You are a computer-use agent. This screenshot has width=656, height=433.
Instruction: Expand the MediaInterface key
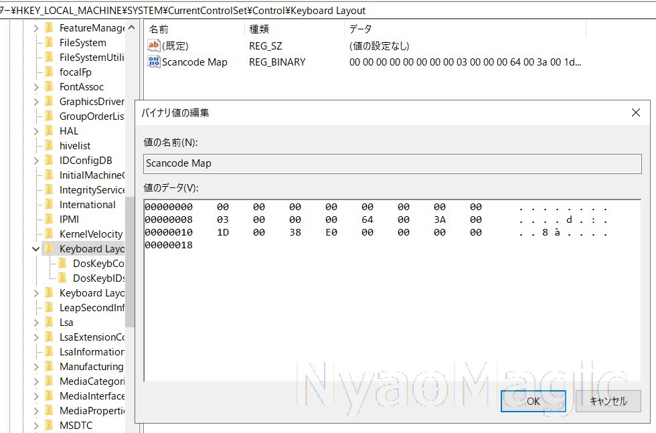[36, 396]
